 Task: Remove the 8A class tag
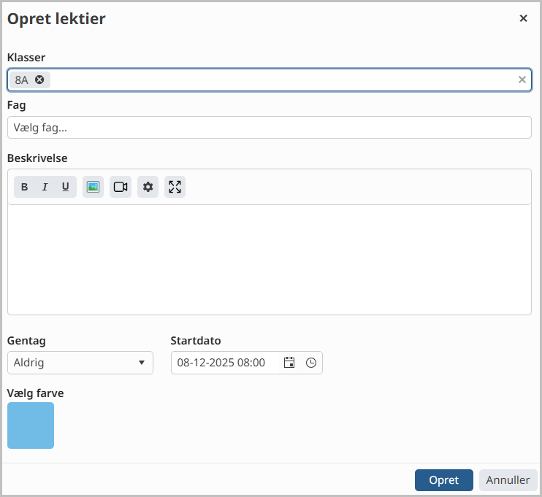[x=39, y=80]
